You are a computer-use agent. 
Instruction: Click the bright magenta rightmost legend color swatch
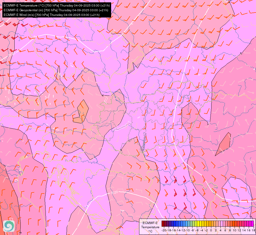coord(252,224)
